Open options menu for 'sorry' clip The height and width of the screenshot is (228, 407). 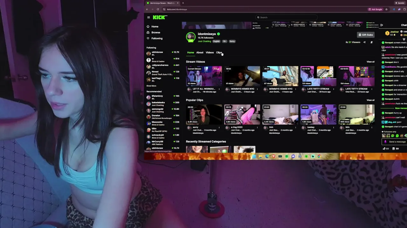pyautogui.click(x=219, y=127)
